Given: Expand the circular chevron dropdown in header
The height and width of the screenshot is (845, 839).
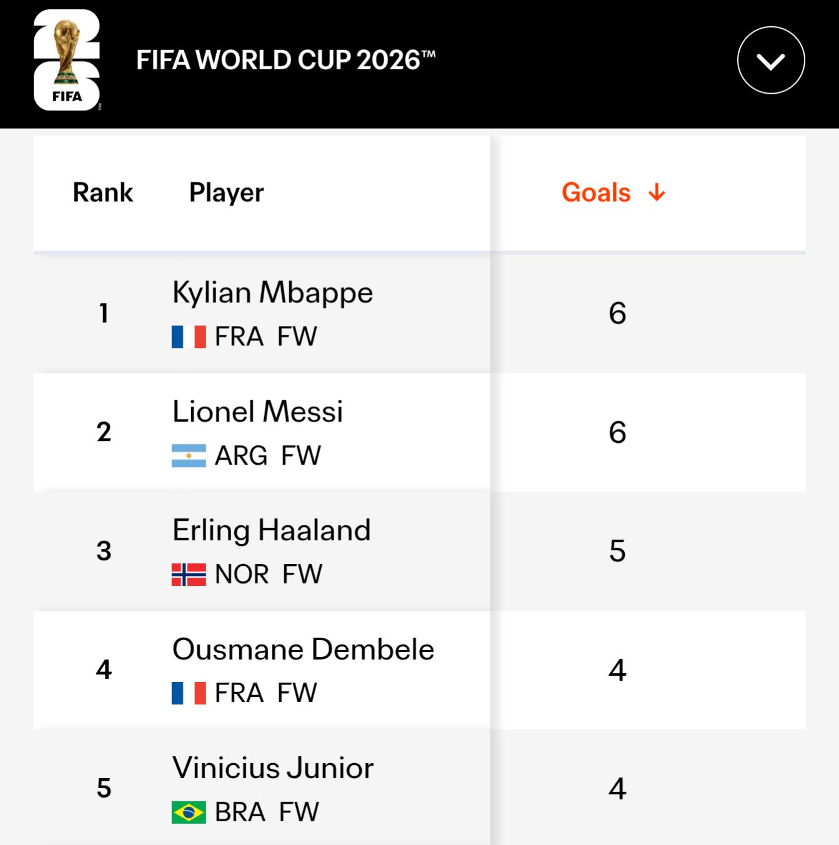Looking at the screenshot, I should click(x=771, y=61).
